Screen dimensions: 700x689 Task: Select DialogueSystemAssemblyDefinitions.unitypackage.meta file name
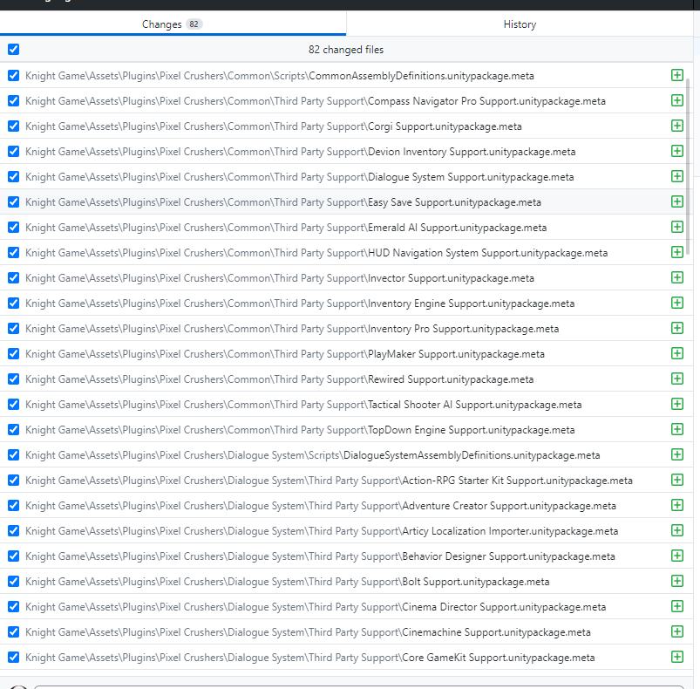pyautogui.click(x=472, y=455)
